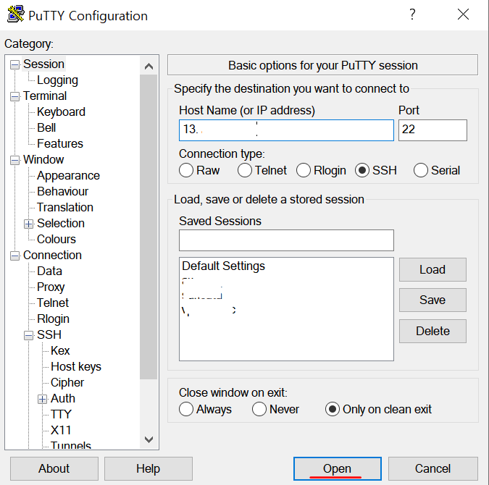Select the Telnet connection type radio
The width and height of the screenshot is (489, 485).
coord(245,170)
